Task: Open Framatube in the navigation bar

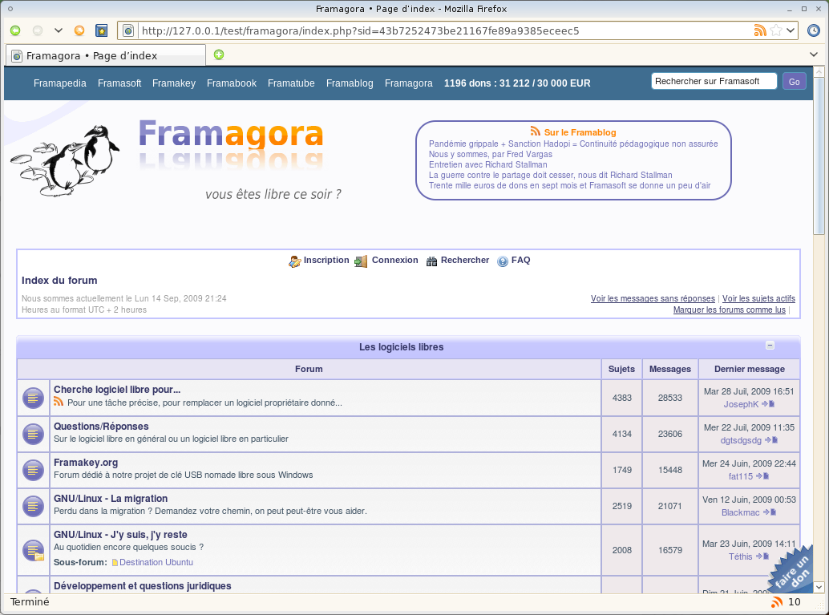Action: pos(291,83)
